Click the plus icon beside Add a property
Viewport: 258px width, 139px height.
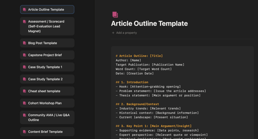pos(113,33)
